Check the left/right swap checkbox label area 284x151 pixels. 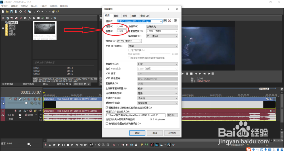[x=136, y=50]
